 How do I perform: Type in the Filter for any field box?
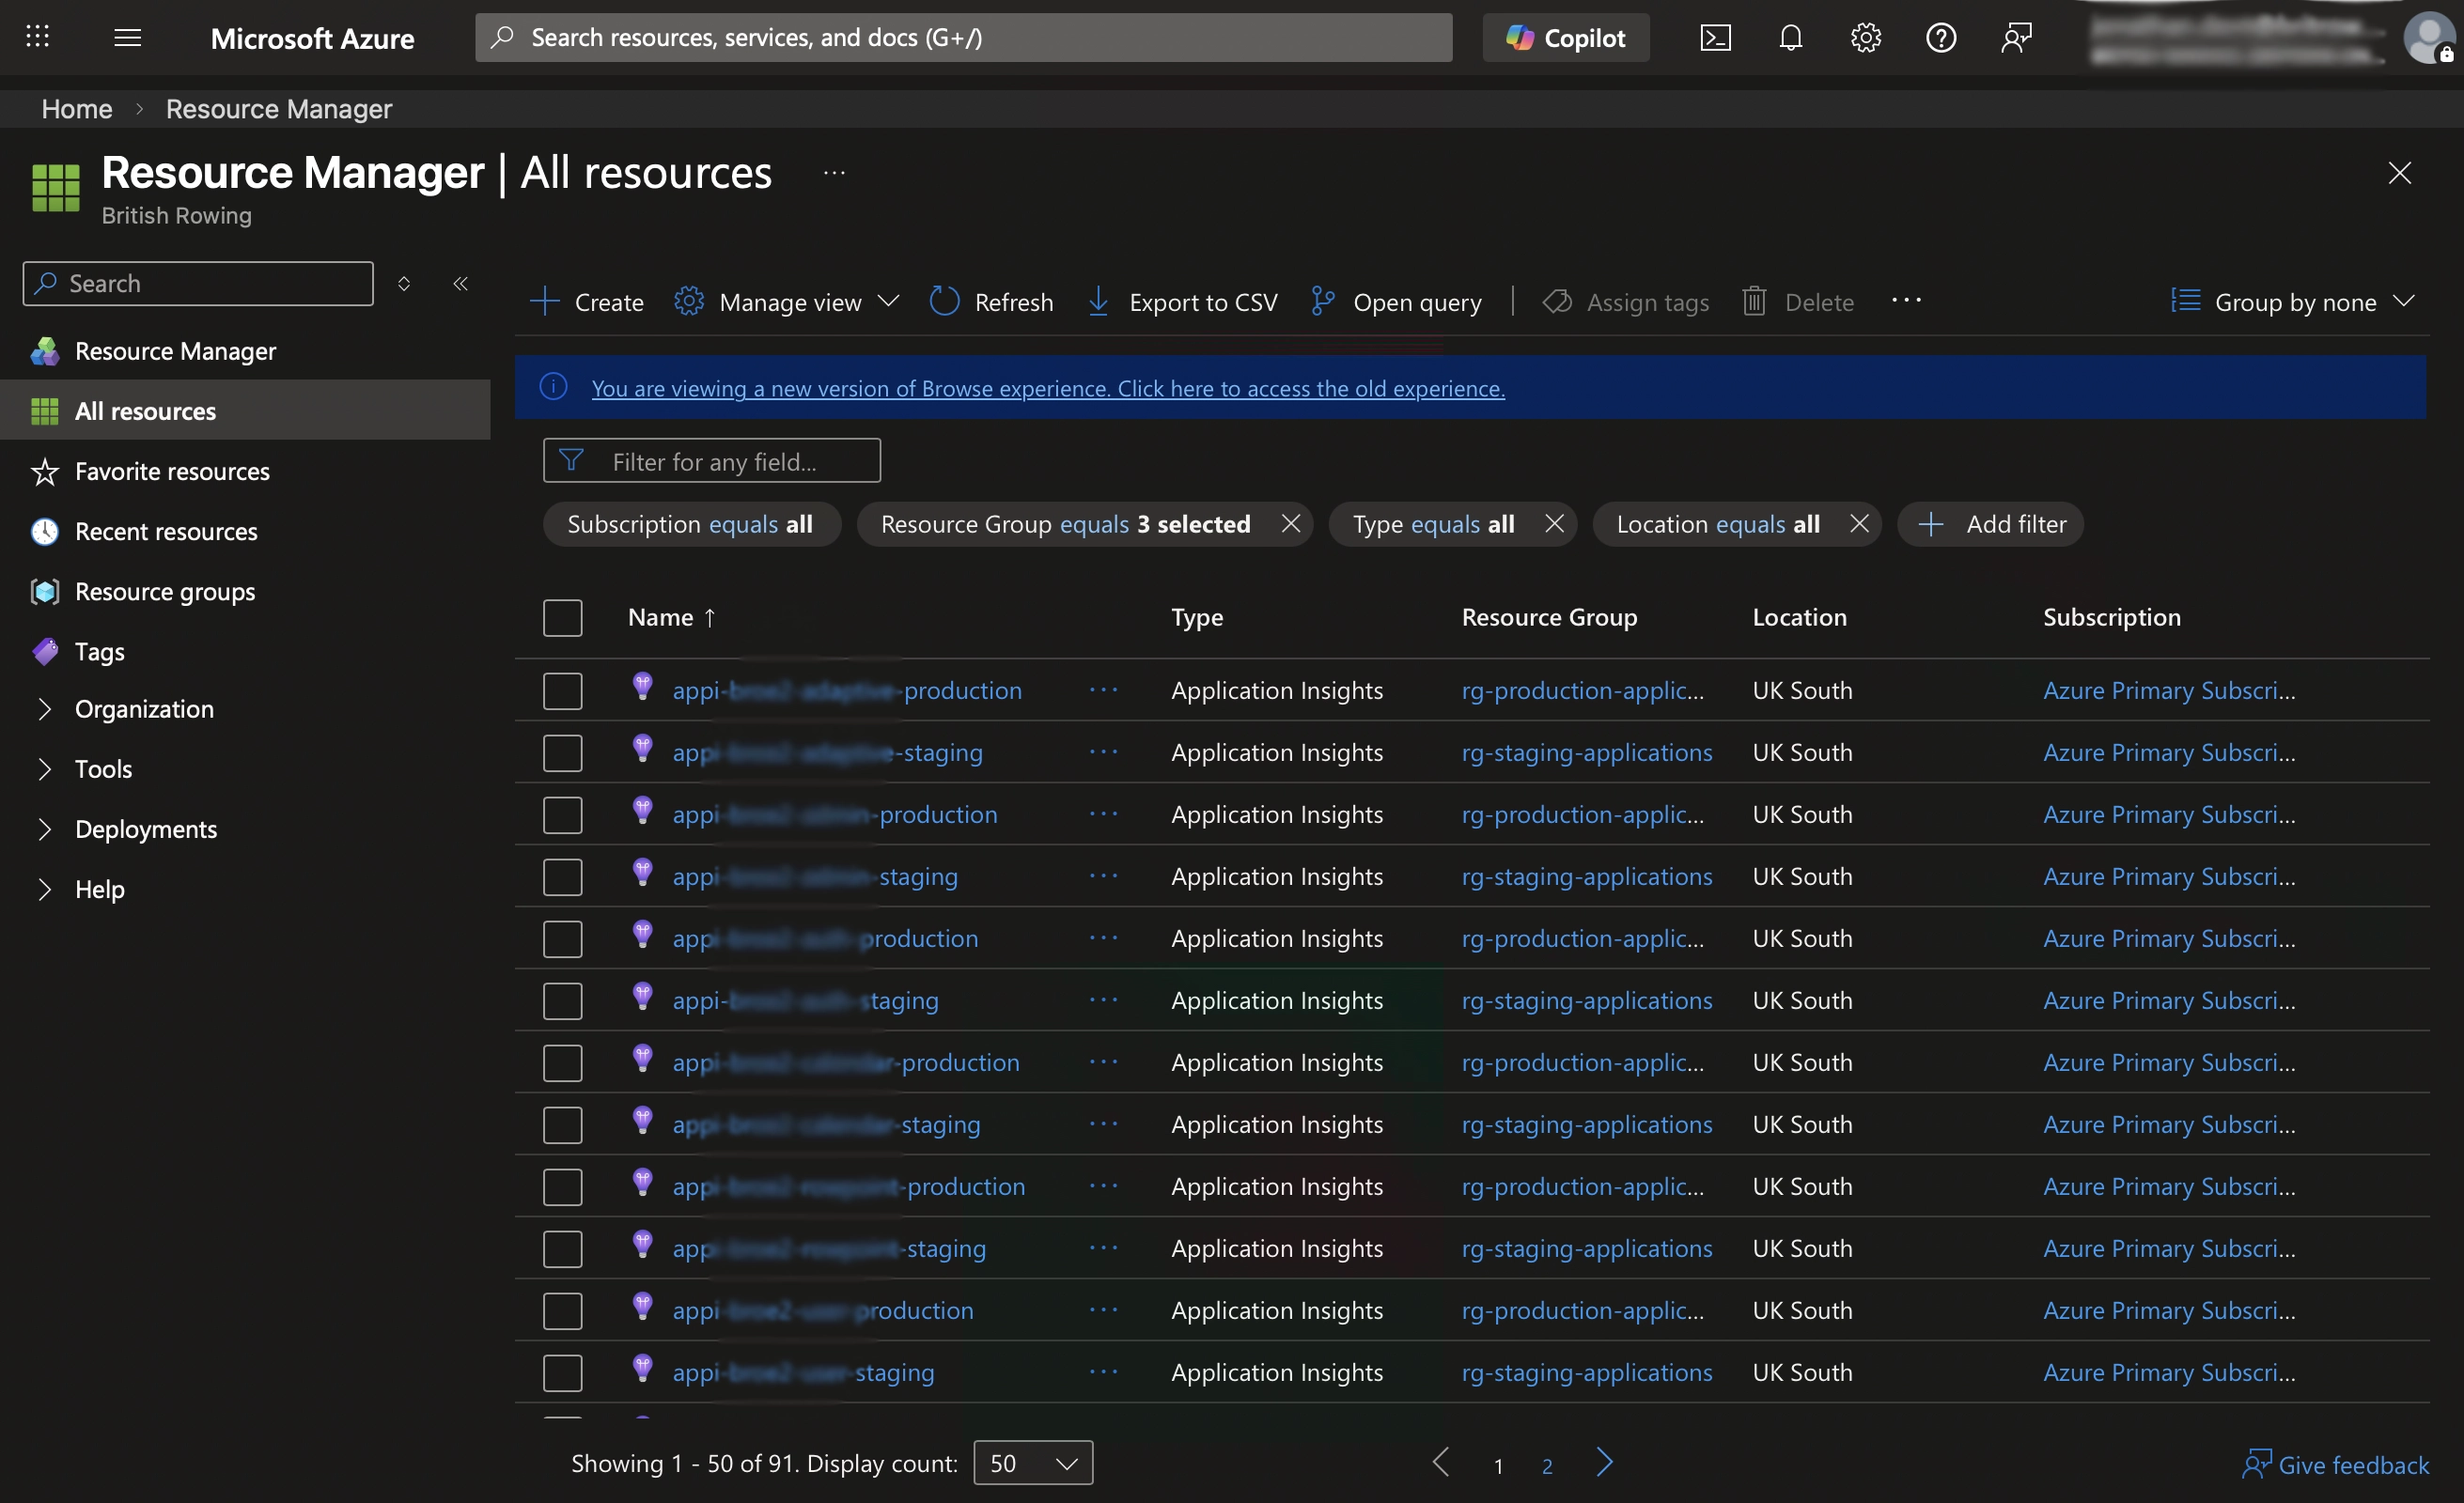tap(712, 460)
